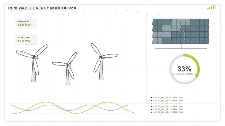Image resolution: width=225 pixels, height=126 pixels.
Task: Open the Wind Output 43.6 MW card
Action: pos(26,23)
